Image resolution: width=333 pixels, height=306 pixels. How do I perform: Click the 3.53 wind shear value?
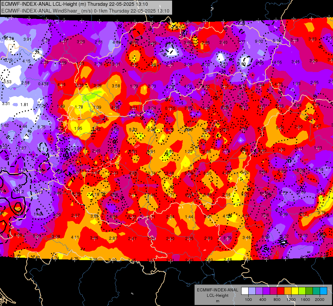[x=7, y=82]
